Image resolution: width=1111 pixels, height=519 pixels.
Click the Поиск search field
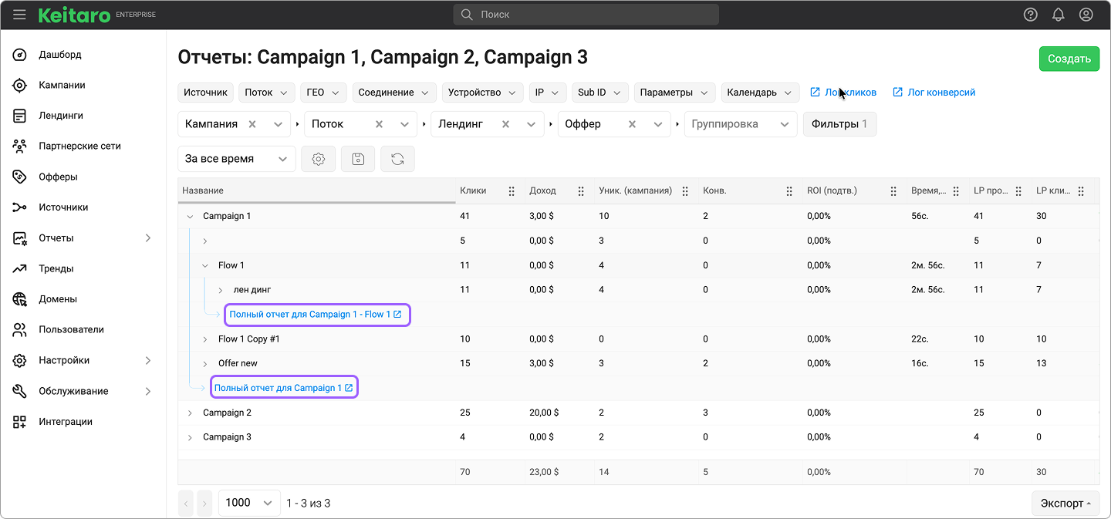pyautogui.click(x=586, y=15)
